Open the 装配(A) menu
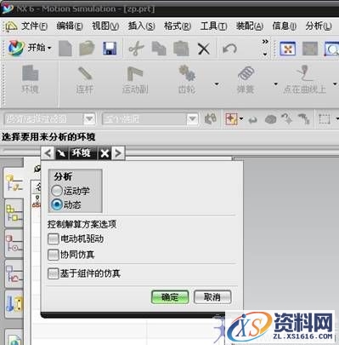The height and width of the screenshot is (345, 339). tap(250, 26)
